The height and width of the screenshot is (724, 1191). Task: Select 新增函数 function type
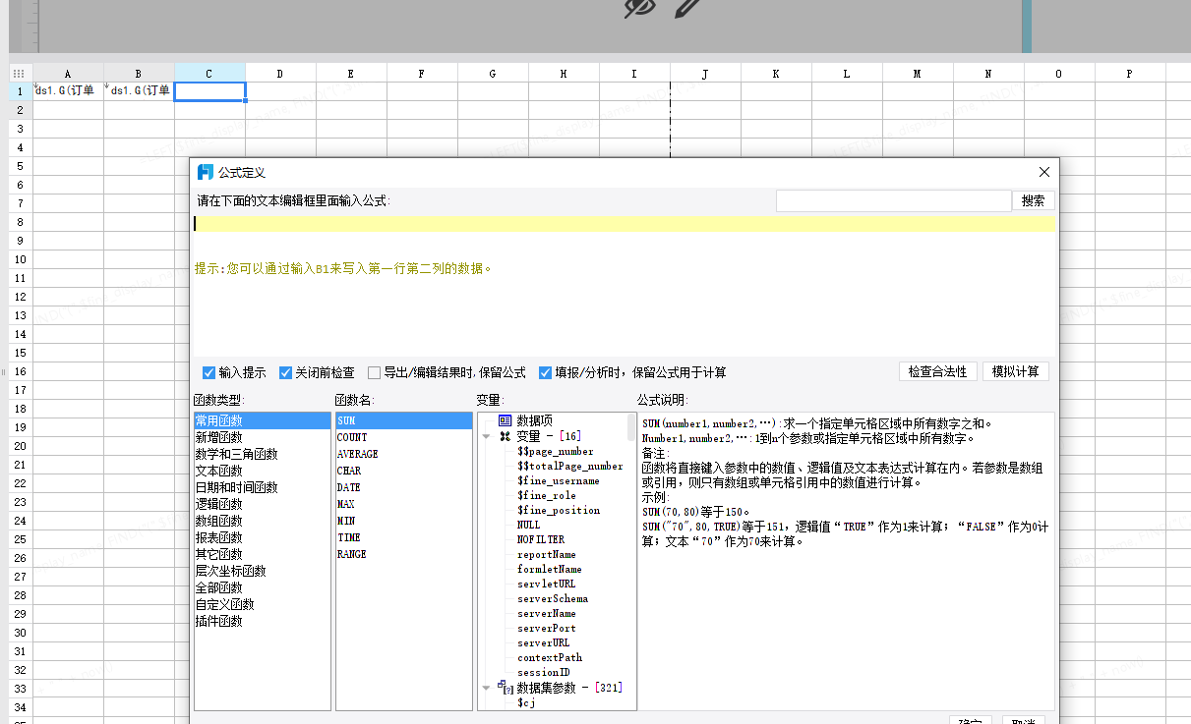point(263,437)
